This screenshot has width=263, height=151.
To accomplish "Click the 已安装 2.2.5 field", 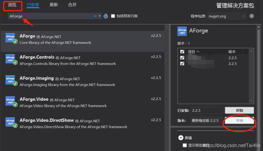I will [x=207, y=110].
